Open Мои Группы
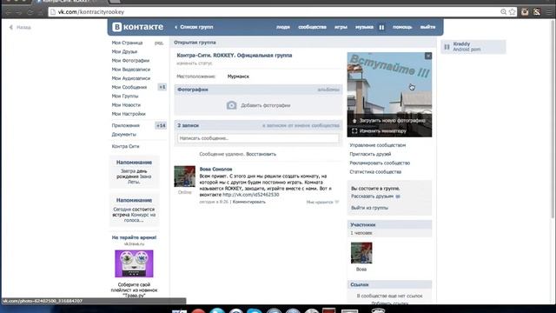 [x=125, y=96]
